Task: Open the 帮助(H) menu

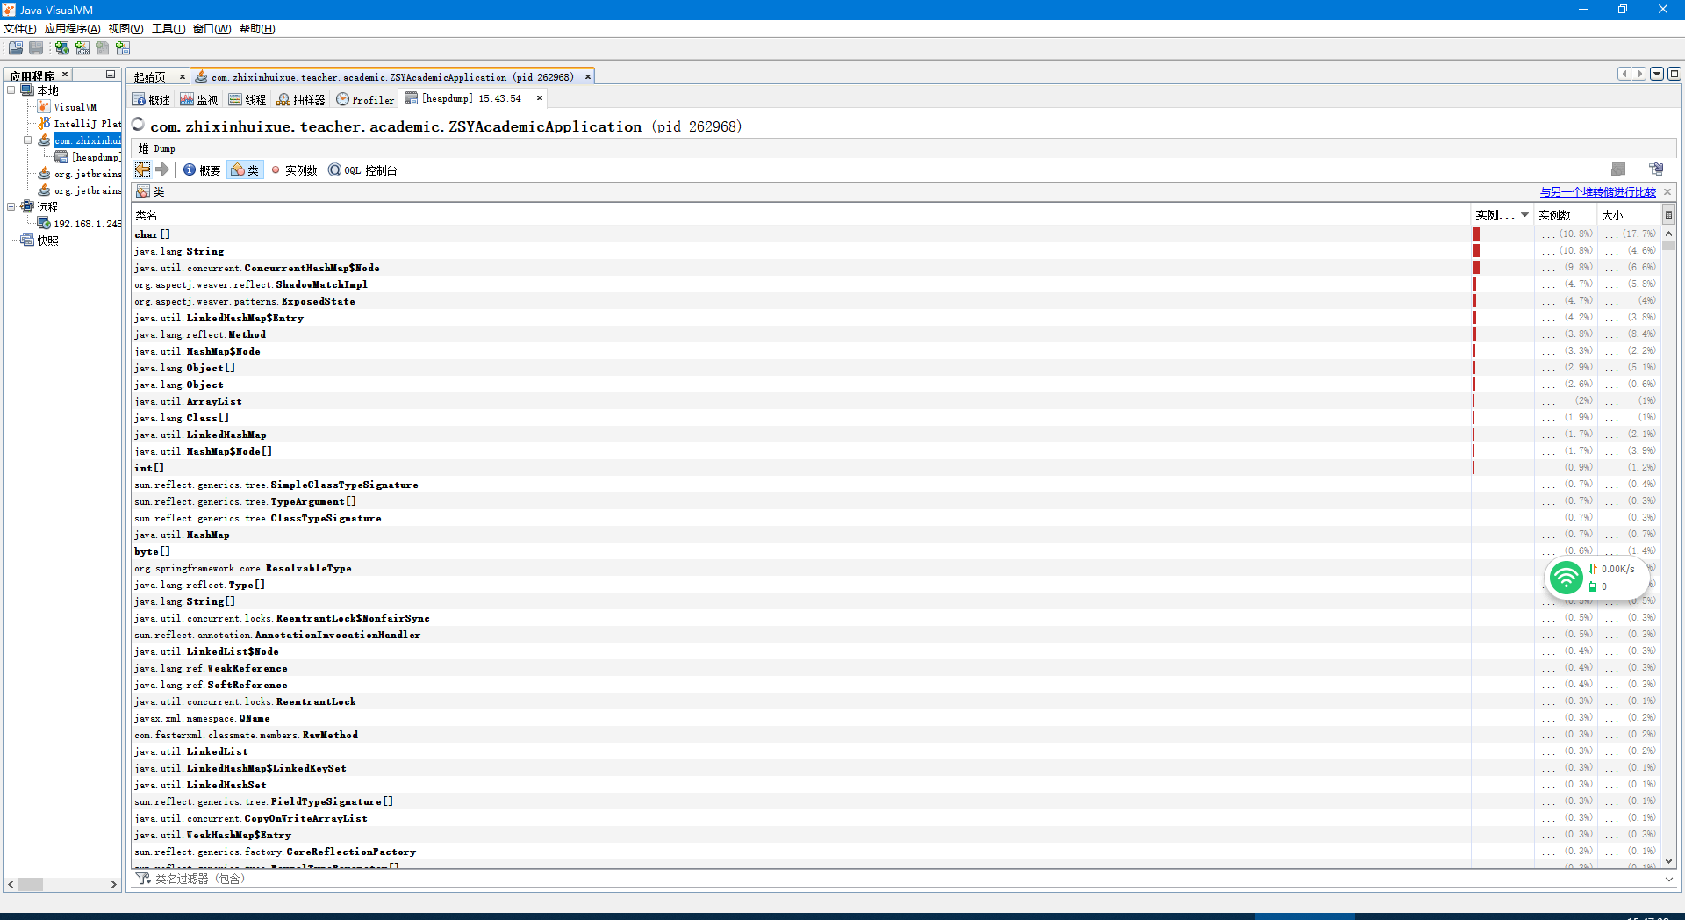Action: (257, 29)
